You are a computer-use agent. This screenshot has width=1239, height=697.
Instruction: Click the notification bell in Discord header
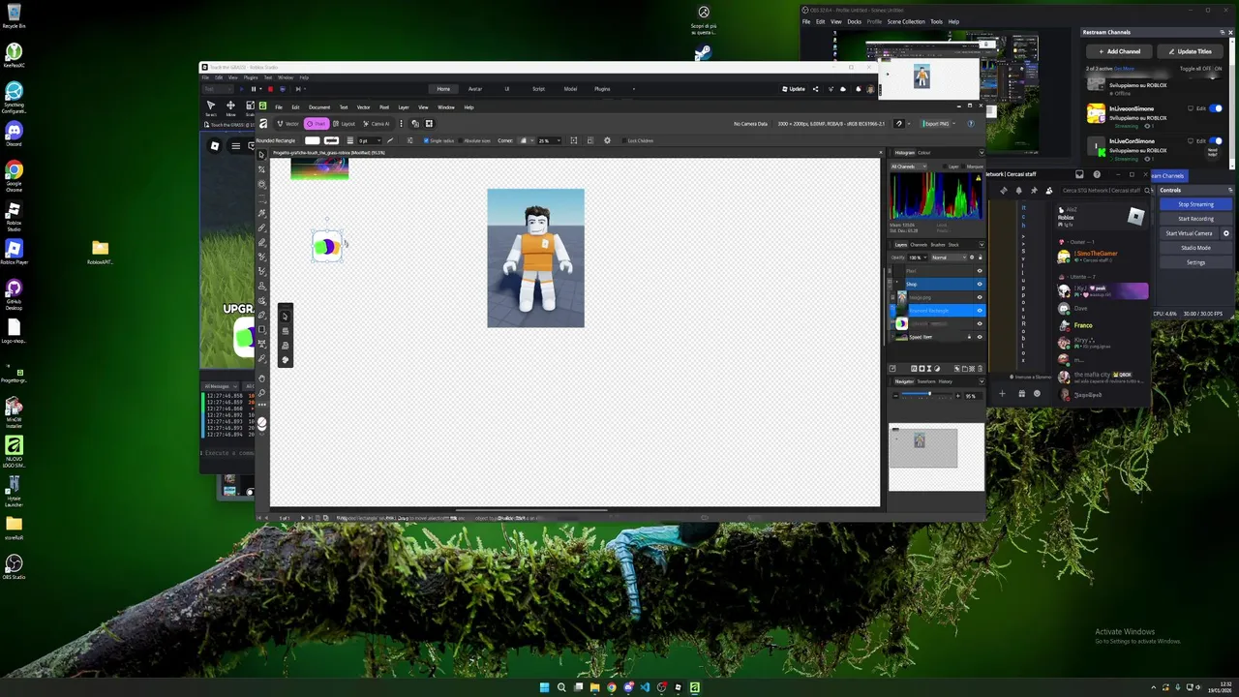1018,190
